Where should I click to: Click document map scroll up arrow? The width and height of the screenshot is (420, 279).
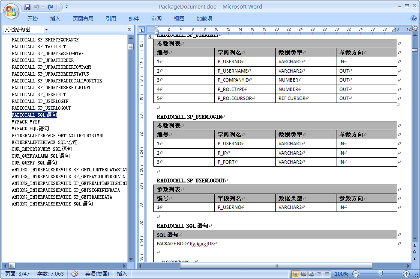point(131,38)
